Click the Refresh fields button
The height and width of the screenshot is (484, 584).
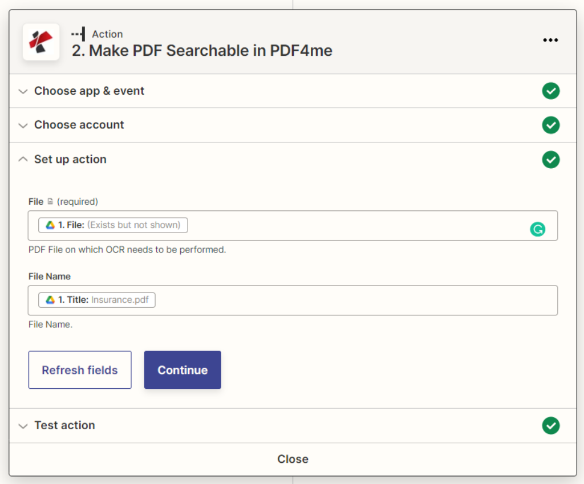pyautogui.click(x=80, y=370)
